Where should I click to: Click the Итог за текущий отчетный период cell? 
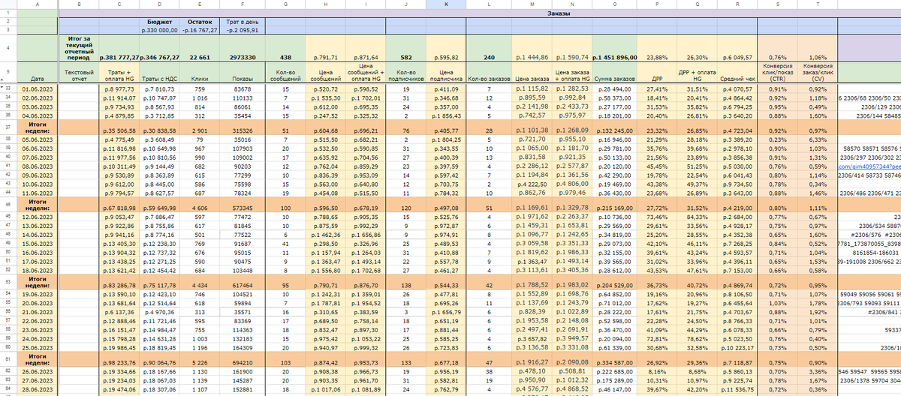(x=78, y=49)
